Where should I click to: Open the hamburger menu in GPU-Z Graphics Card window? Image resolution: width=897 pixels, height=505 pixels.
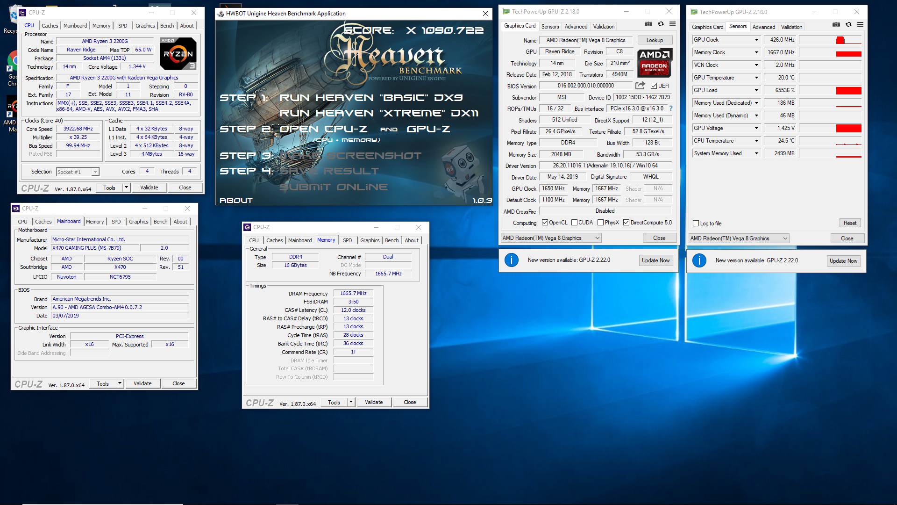coord(672,24)
